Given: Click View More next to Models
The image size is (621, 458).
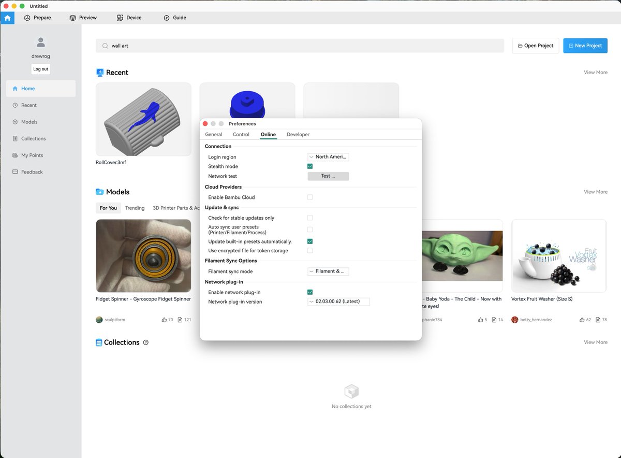Looking at the screenshot, I should pos(596,192).
